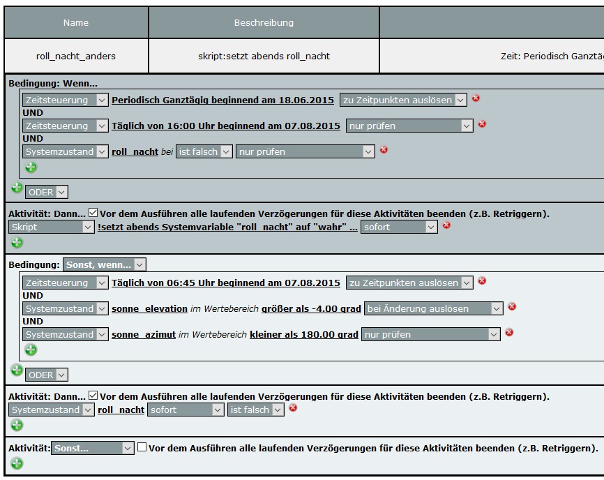The width and height of the screenshot is (604, 480).
Task: Select 'Zeit: Periodisch Ganztägig' cell
Action: tap(492, 57)
